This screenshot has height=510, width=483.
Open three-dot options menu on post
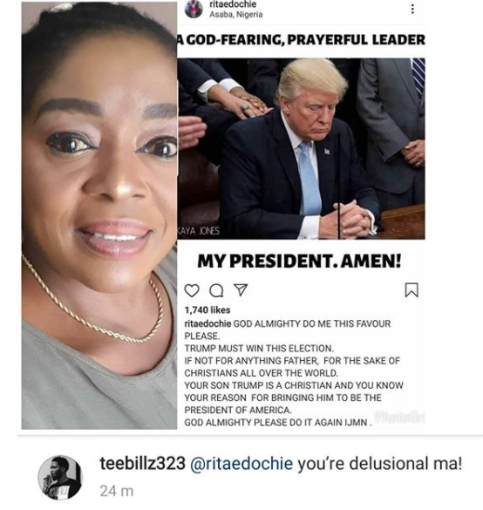(412, 9)
